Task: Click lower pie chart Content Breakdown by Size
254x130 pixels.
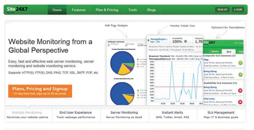Action: [122, 93]
